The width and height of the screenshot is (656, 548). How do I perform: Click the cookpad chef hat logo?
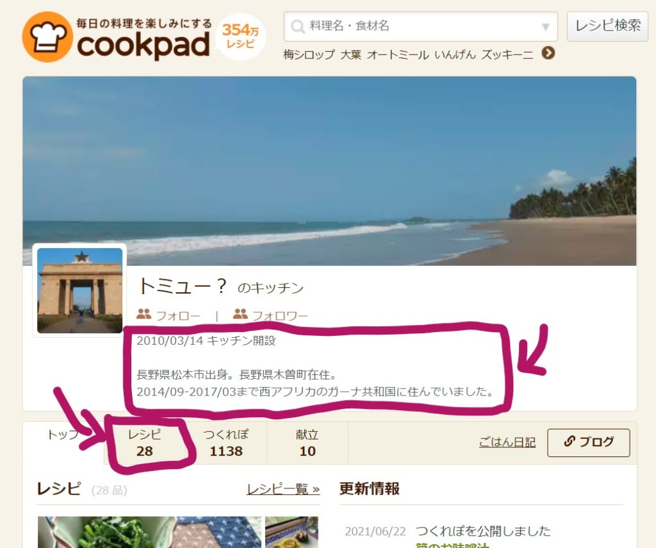(x=47, y=37)
